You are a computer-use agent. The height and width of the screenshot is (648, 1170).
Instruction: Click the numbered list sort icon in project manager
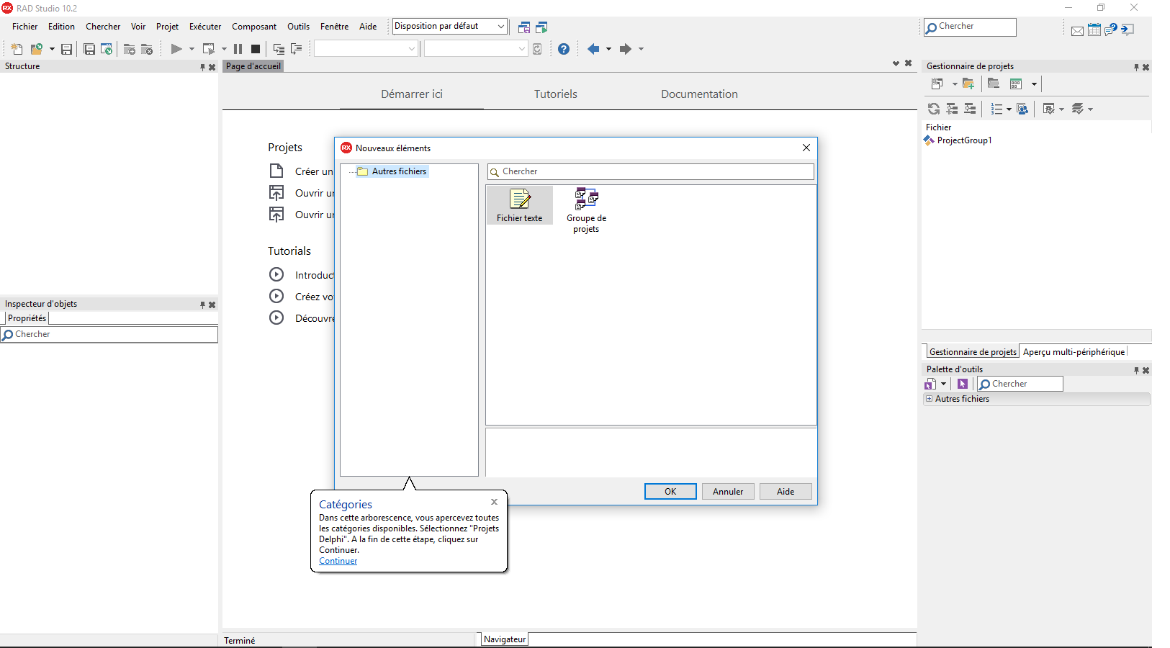[996, 109]
